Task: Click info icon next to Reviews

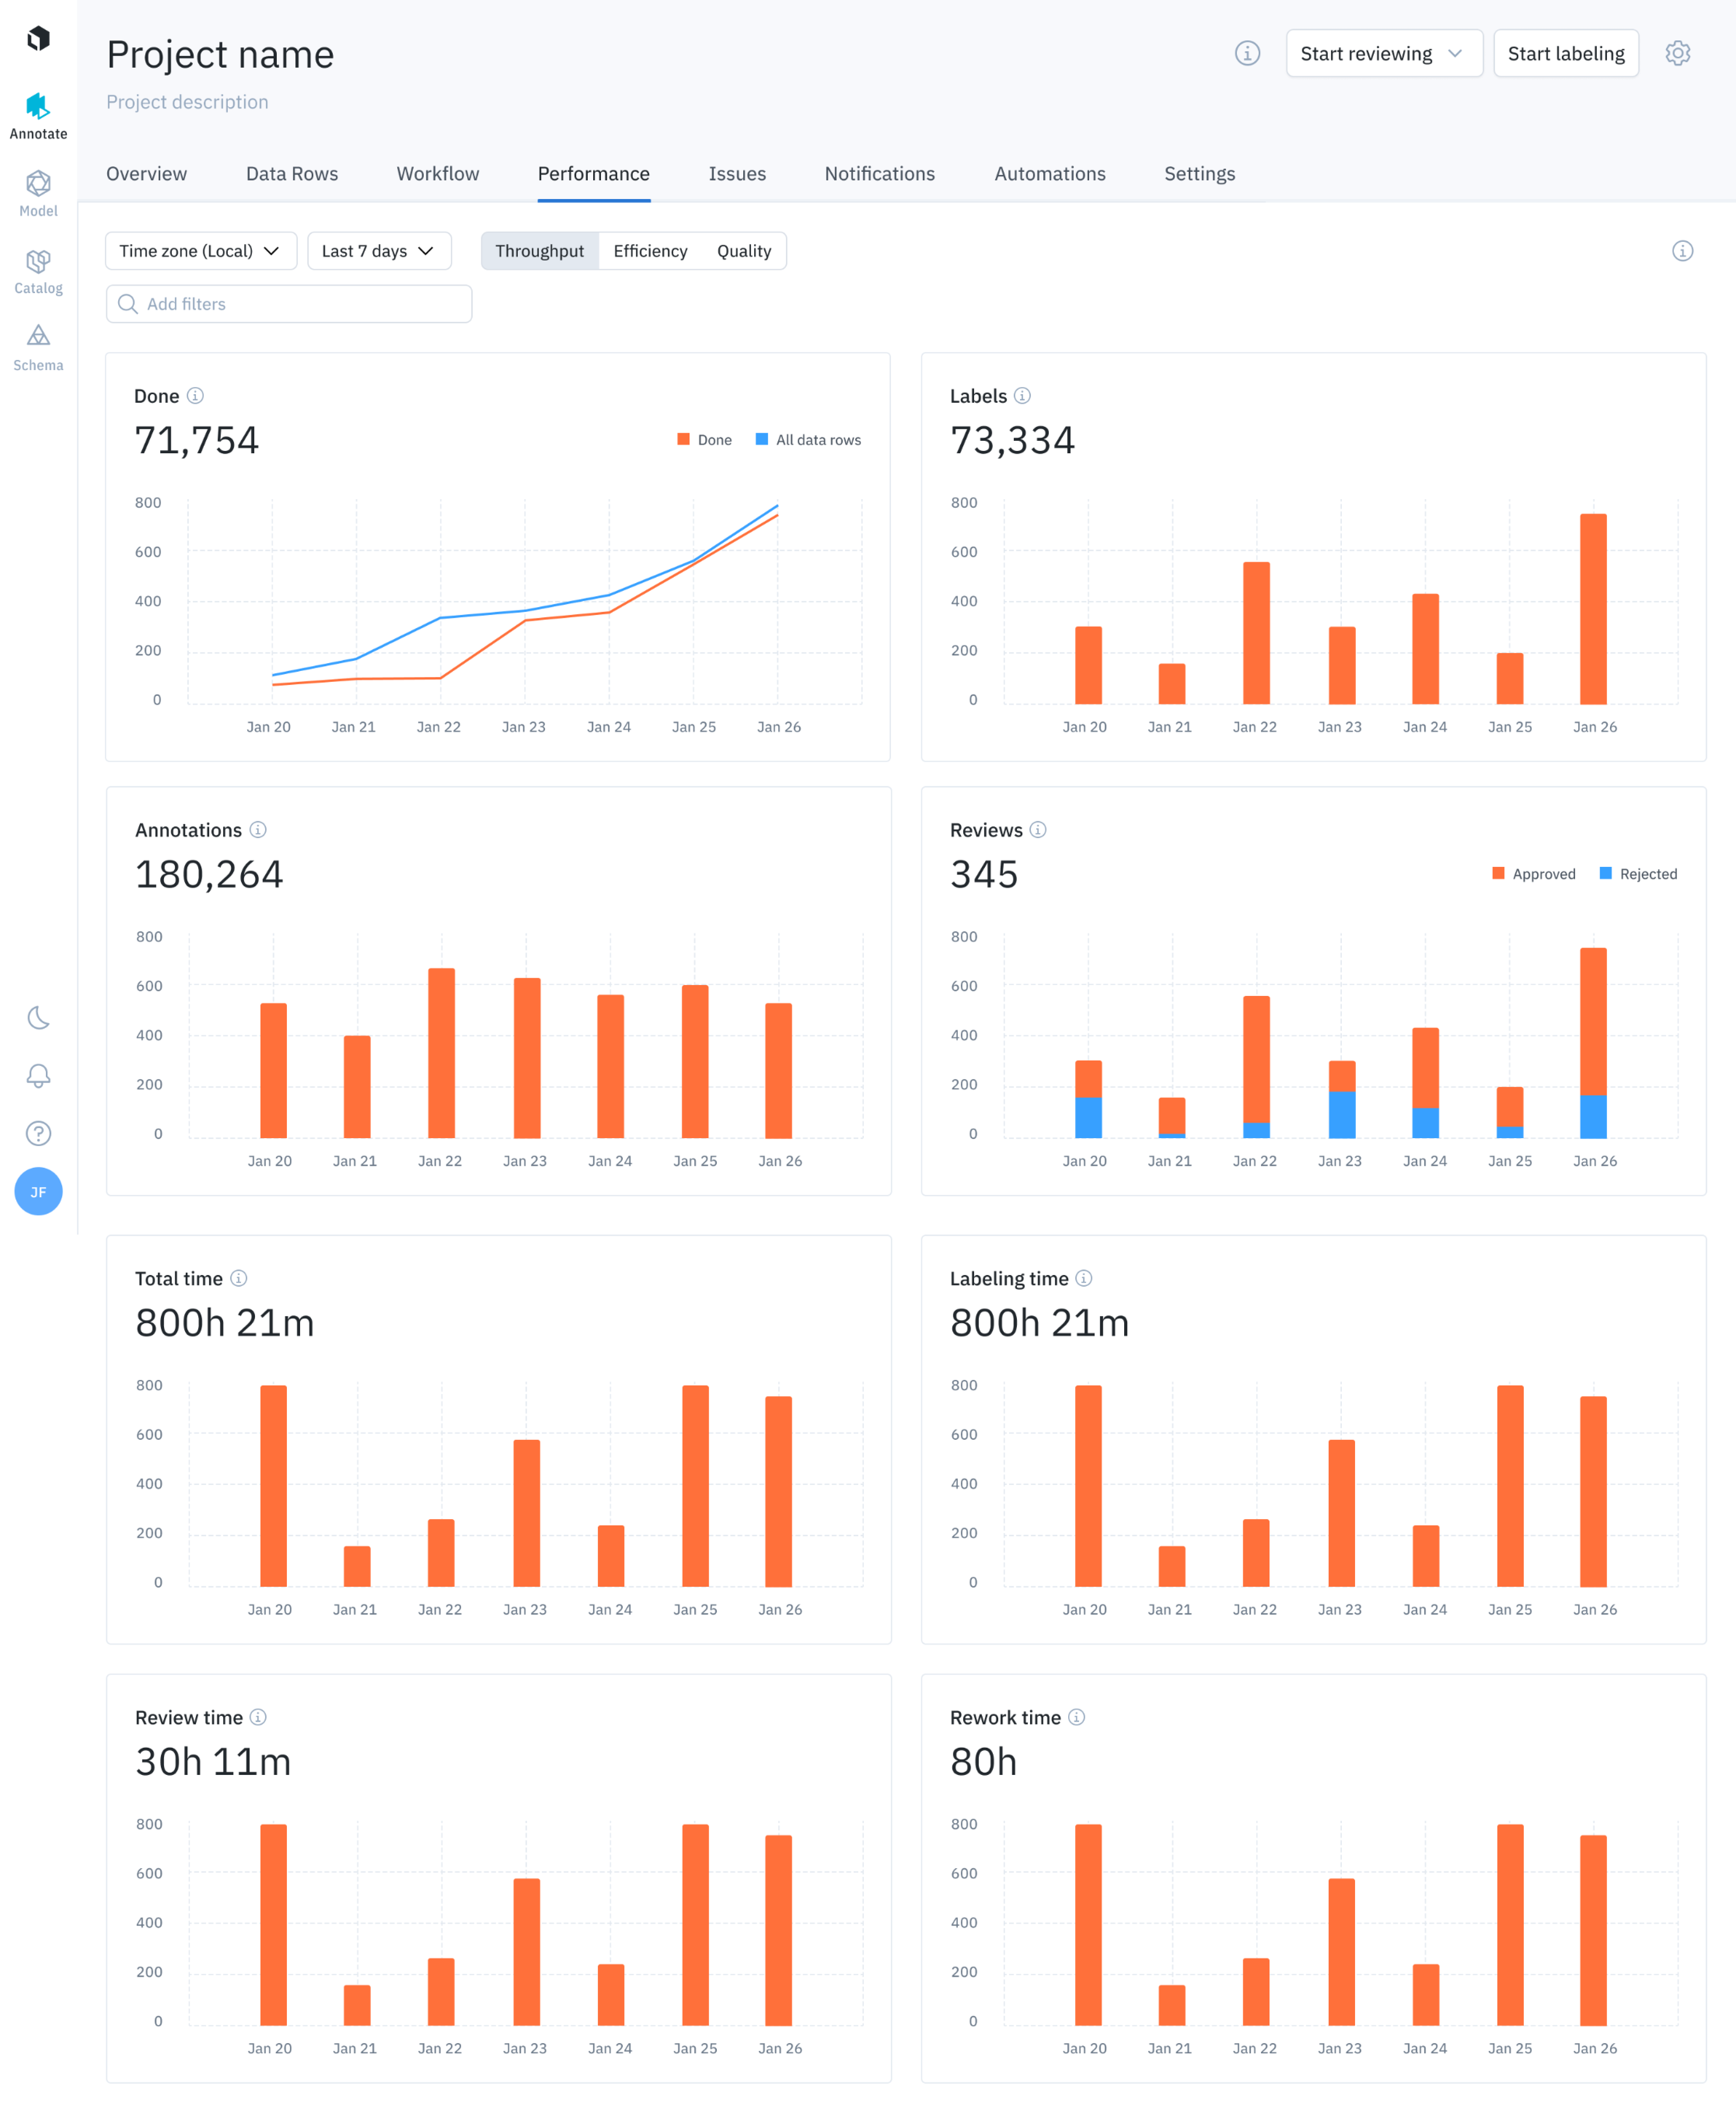Action: (1038, 830)
